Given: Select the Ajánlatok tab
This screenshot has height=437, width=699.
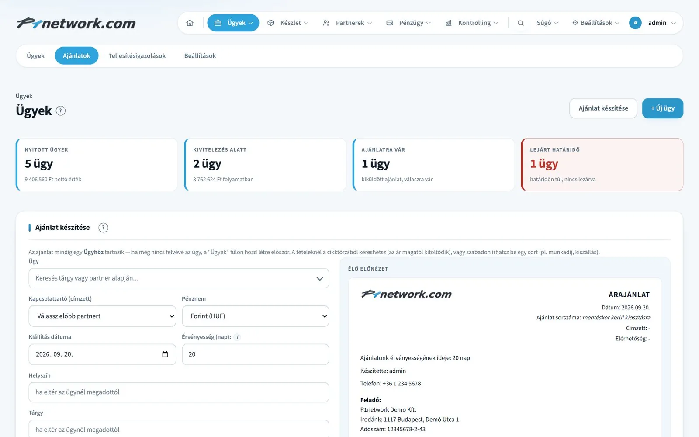Looking at the screenshot, I should point(76,56).
